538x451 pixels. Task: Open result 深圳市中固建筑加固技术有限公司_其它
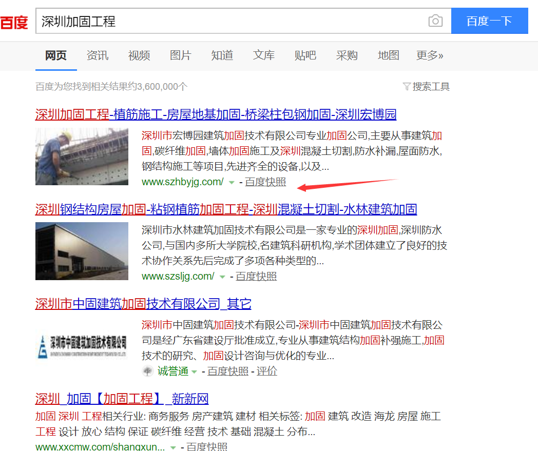pos(143,304)
